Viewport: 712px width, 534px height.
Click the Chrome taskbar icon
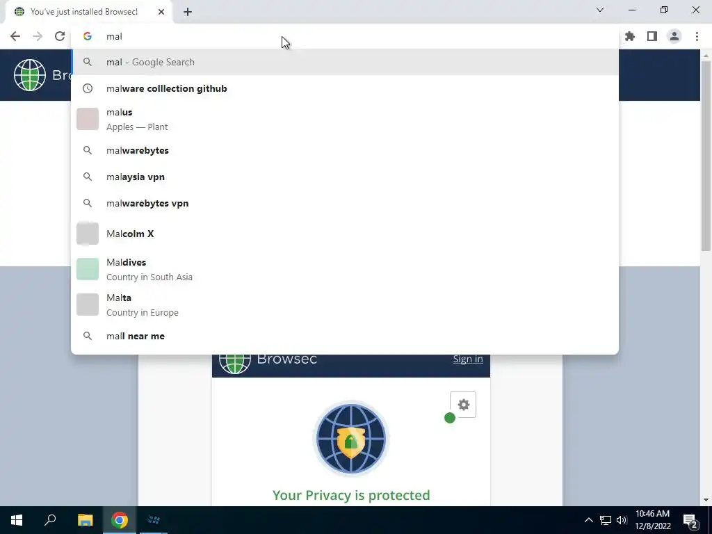120,520
